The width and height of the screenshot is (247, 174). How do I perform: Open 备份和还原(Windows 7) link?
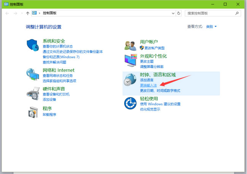[61, 57]
